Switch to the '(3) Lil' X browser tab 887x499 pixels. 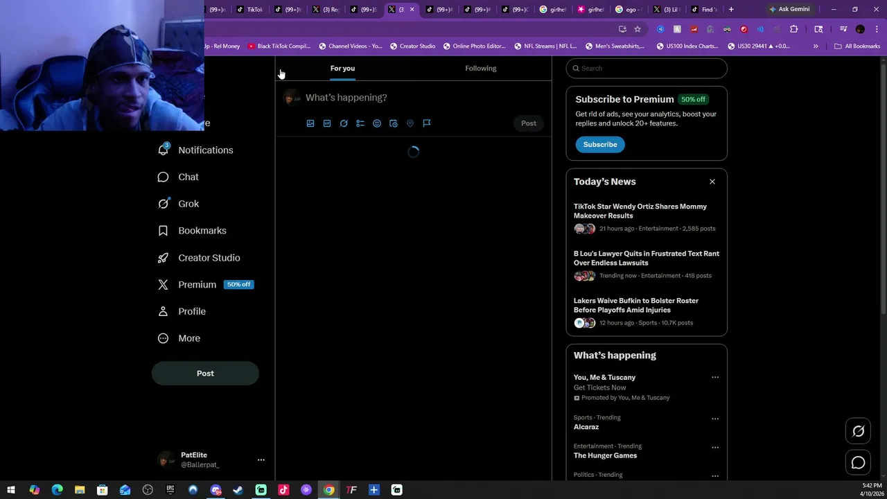click(x=667, y=10)
